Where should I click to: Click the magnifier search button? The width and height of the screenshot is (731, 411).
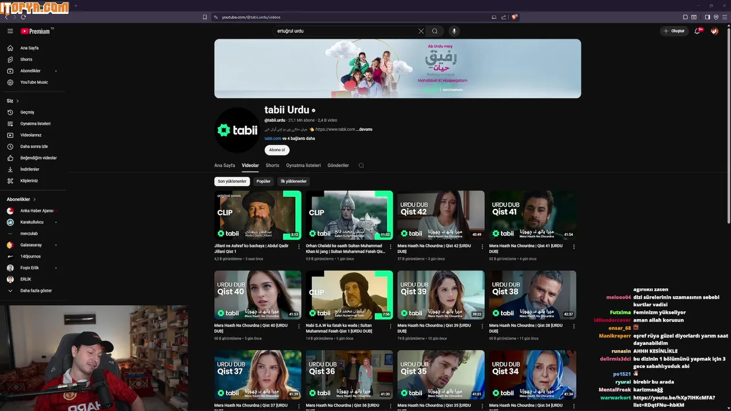[435, 31]
